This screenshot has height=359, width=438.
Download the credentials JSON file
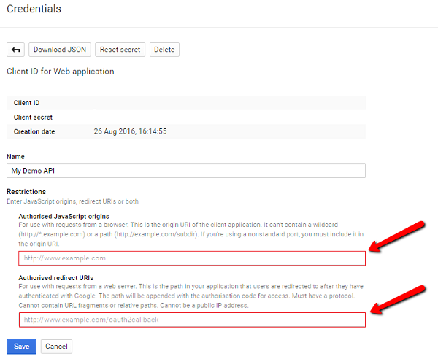click(60, 50)
